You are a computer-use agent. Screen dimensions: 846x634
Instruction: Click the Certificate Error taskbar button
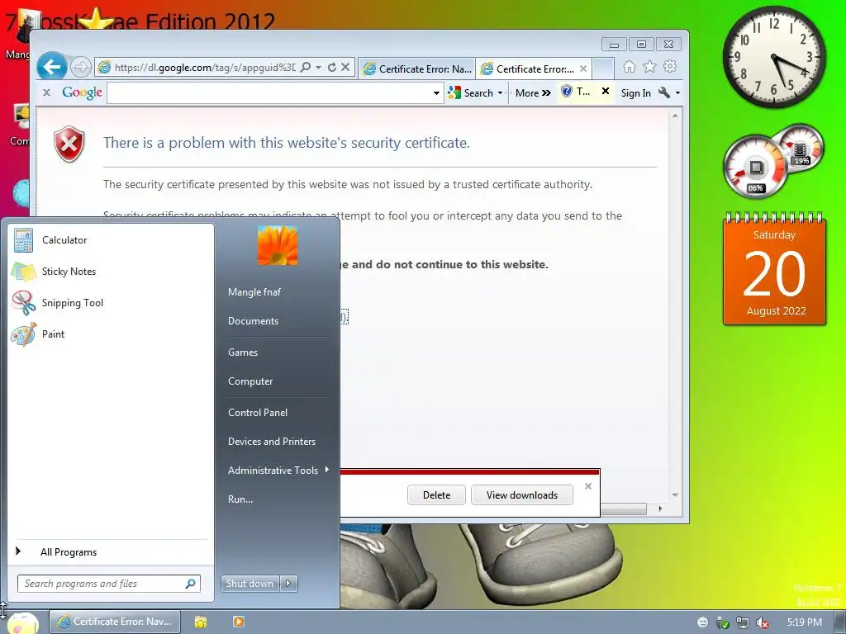(114, 622)
